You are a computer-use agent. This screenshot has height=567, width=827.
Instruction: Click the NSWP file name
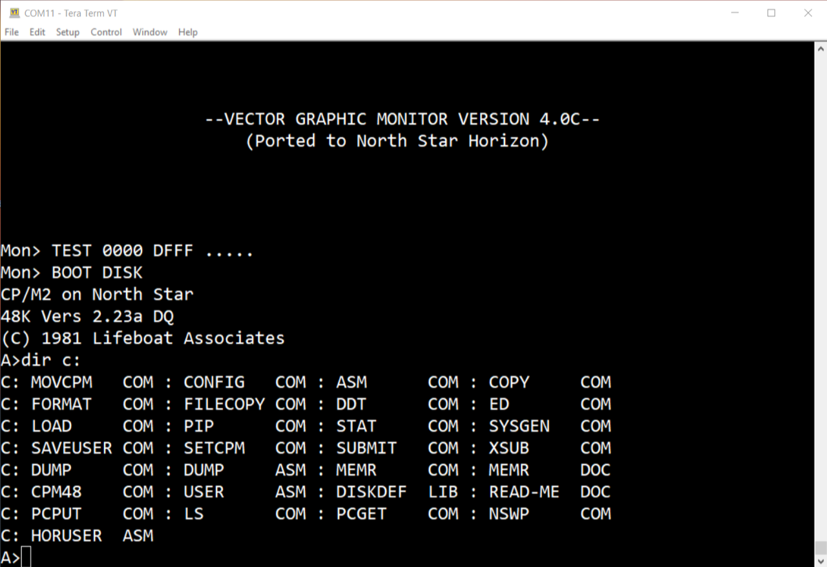pyautogui.click(x=509, y=515)
